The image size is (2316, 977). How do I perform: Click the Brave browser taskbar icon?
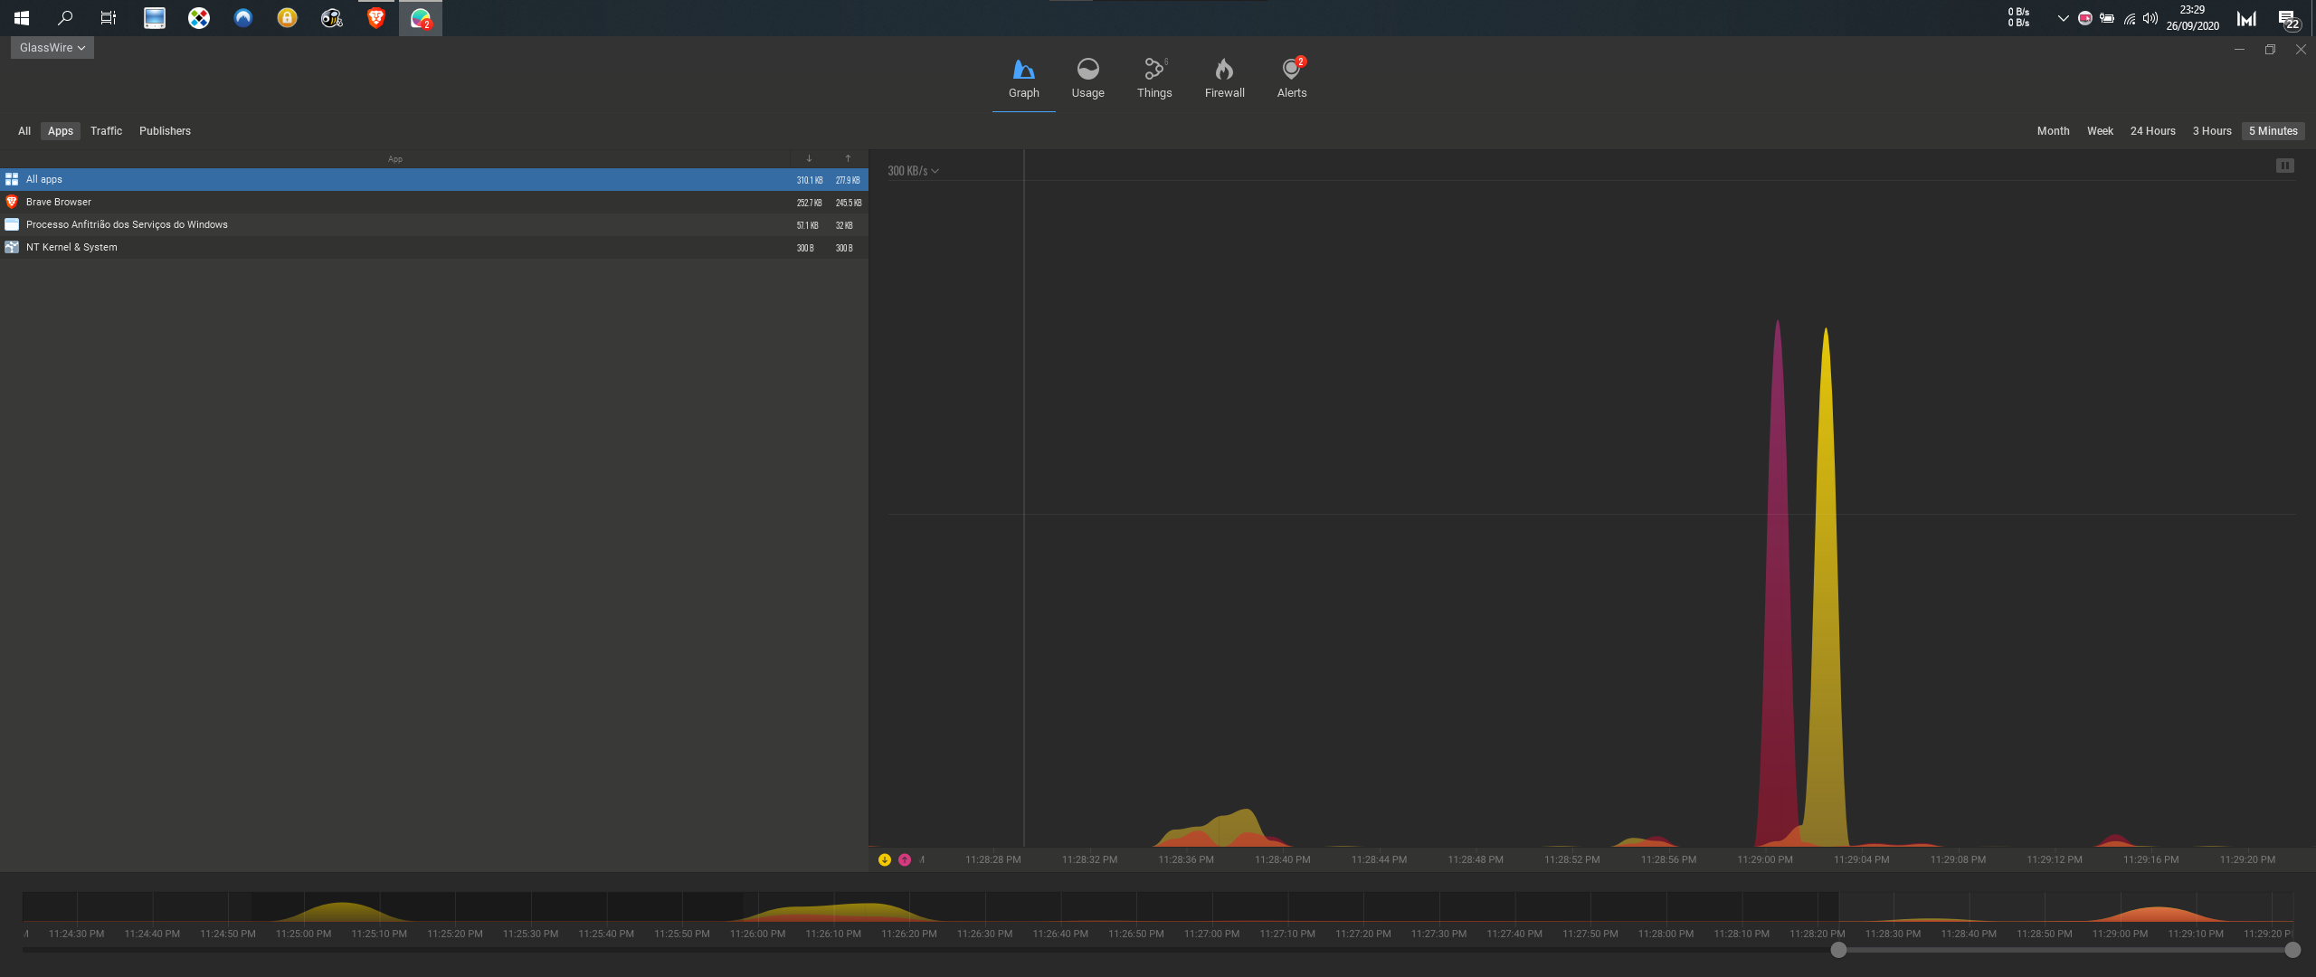pyautogui.click(x=376, y=18)
